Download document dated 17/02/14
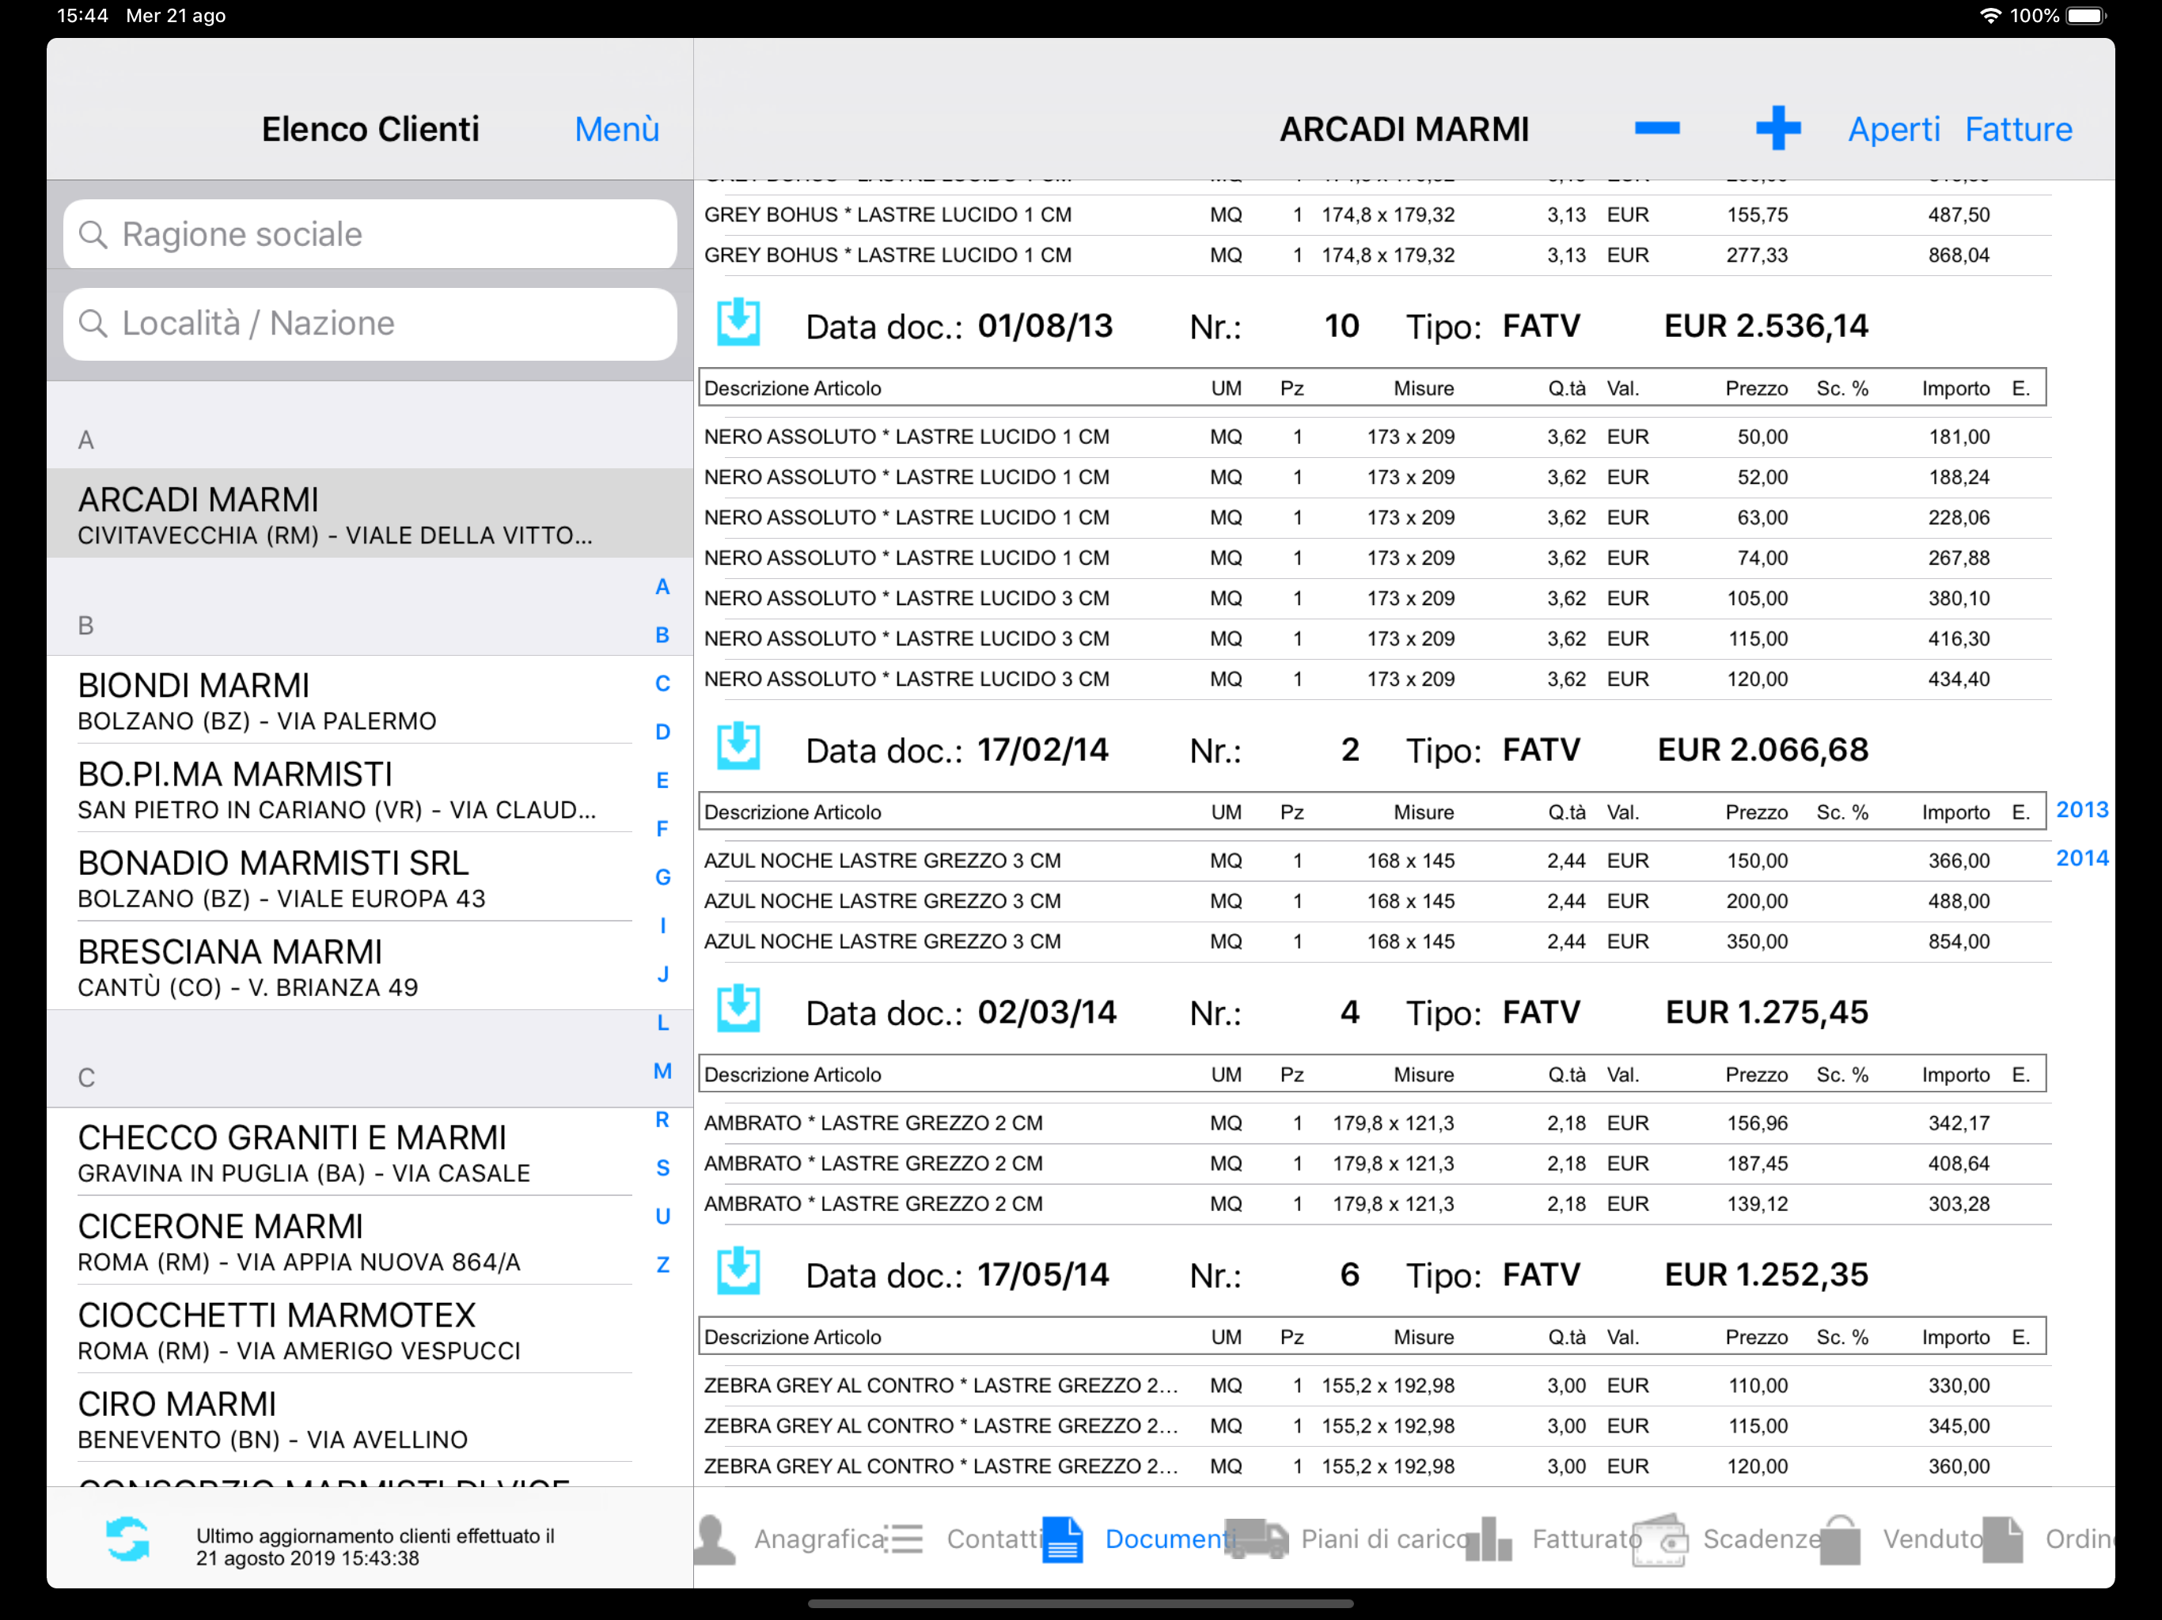The height and width of the screenshot is (1620, 2162). [738, 748]
